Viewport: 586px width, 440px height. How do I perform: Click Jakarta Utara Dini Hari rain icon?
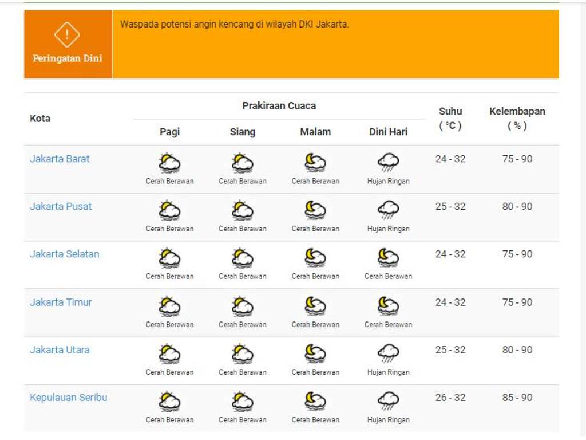(388, 354)
